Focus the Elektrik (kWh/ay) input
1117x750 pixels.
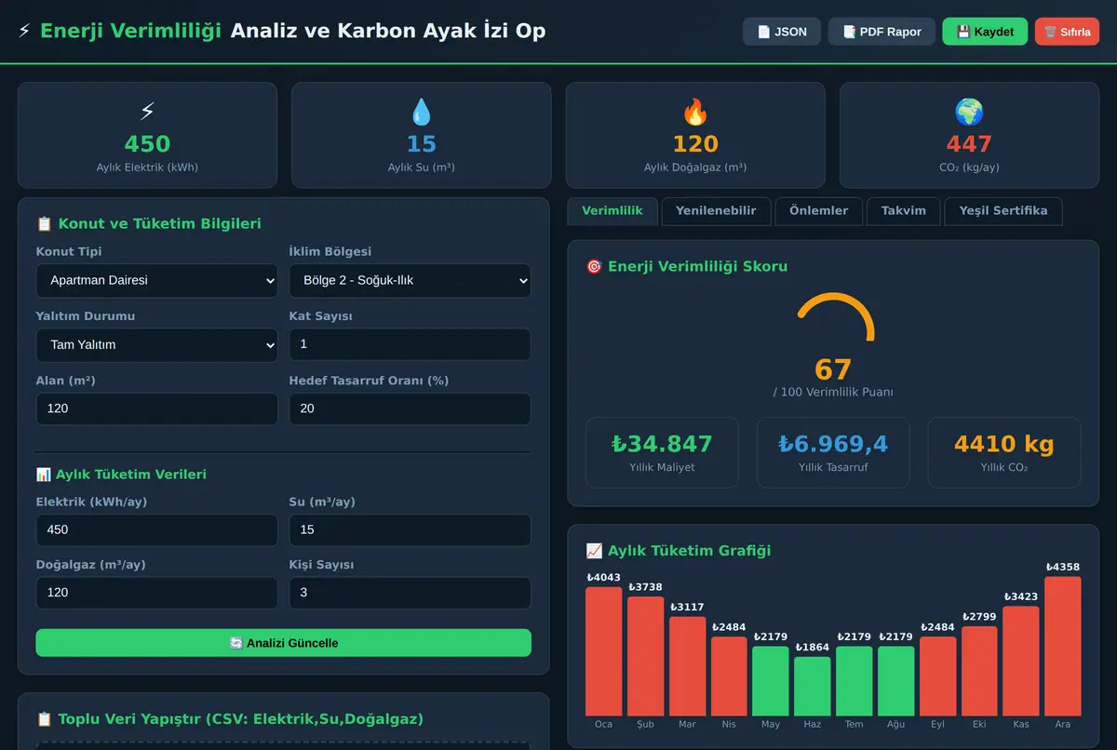point(156,529)
